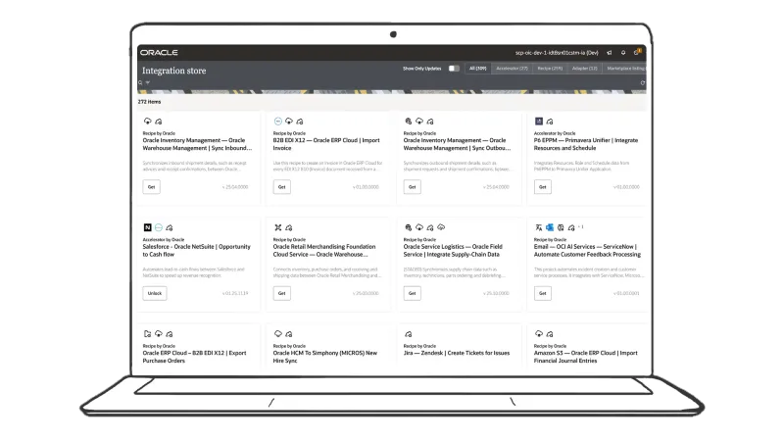Open the Jira Zendesk Create Tickets for Issues title
This screenshot has width=784, height=441.
457,353
